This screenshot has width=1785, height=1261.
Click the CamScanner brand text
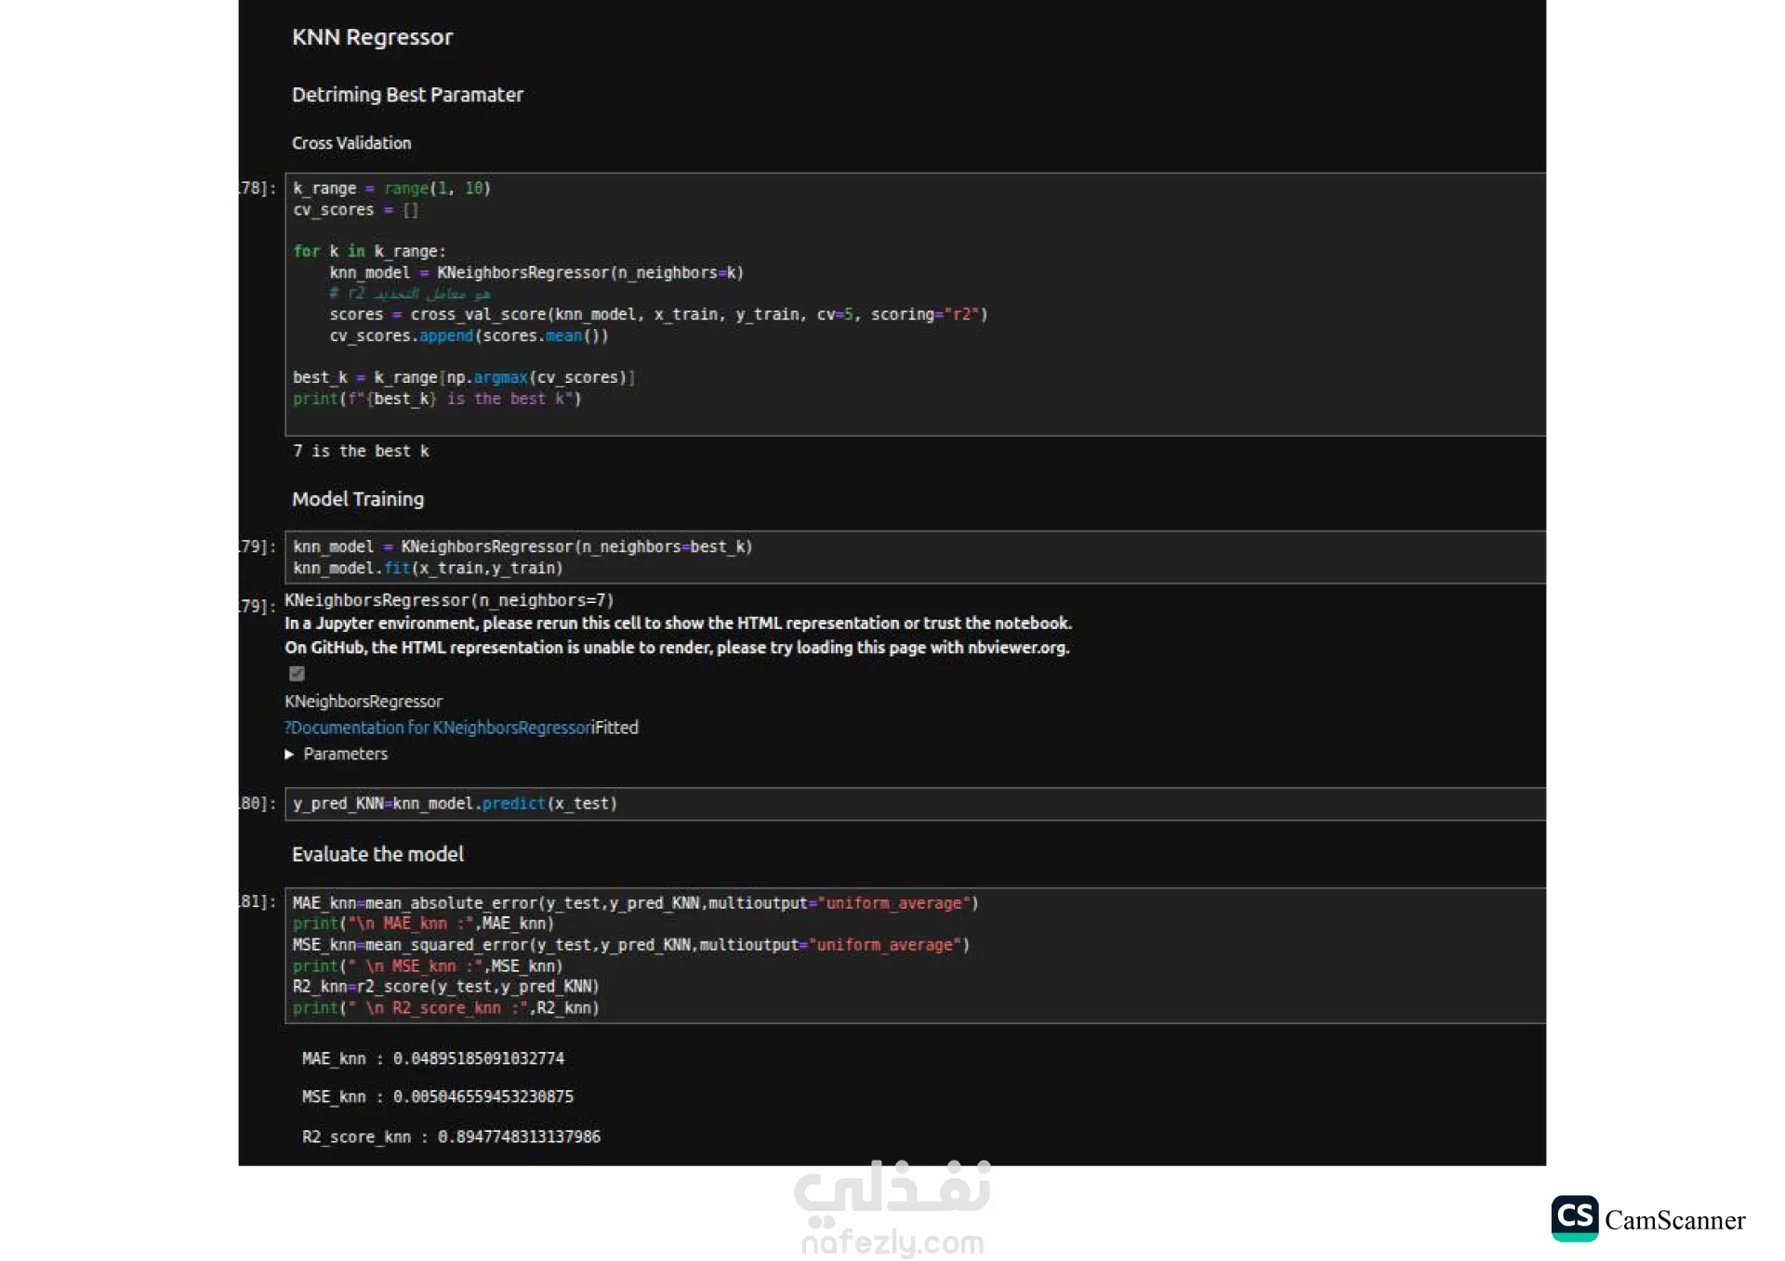coord(1674,1220)
